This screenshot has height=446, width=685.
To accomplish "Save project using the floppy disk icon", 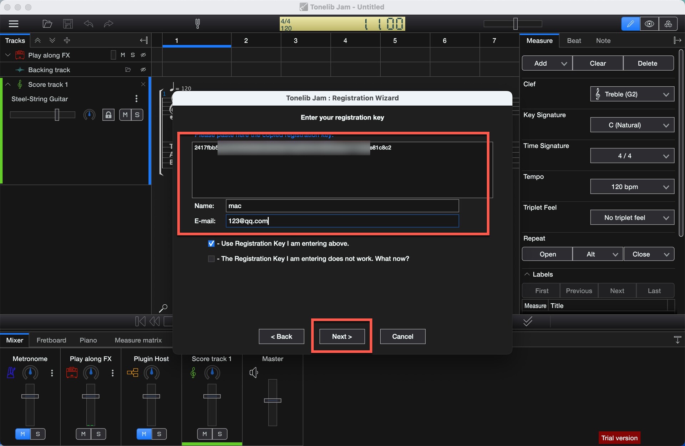I will (x=68, y=24).
